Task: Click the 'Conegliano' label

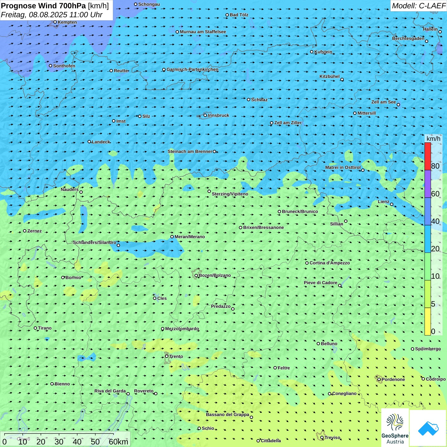Action: [x=345, y=393]
